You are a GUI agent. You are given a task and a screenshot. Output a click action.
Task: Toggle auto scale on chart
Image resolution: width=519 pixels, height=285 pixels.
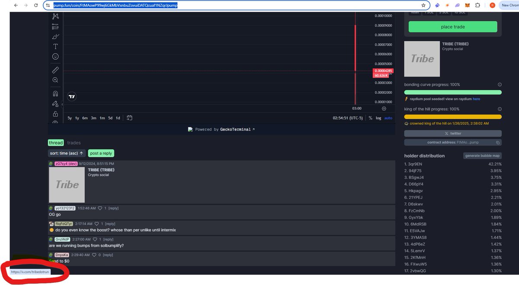click(388, 118)
